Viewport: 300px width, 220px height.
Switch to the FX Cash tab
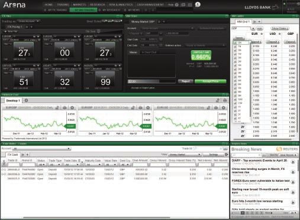pos(13,155)
